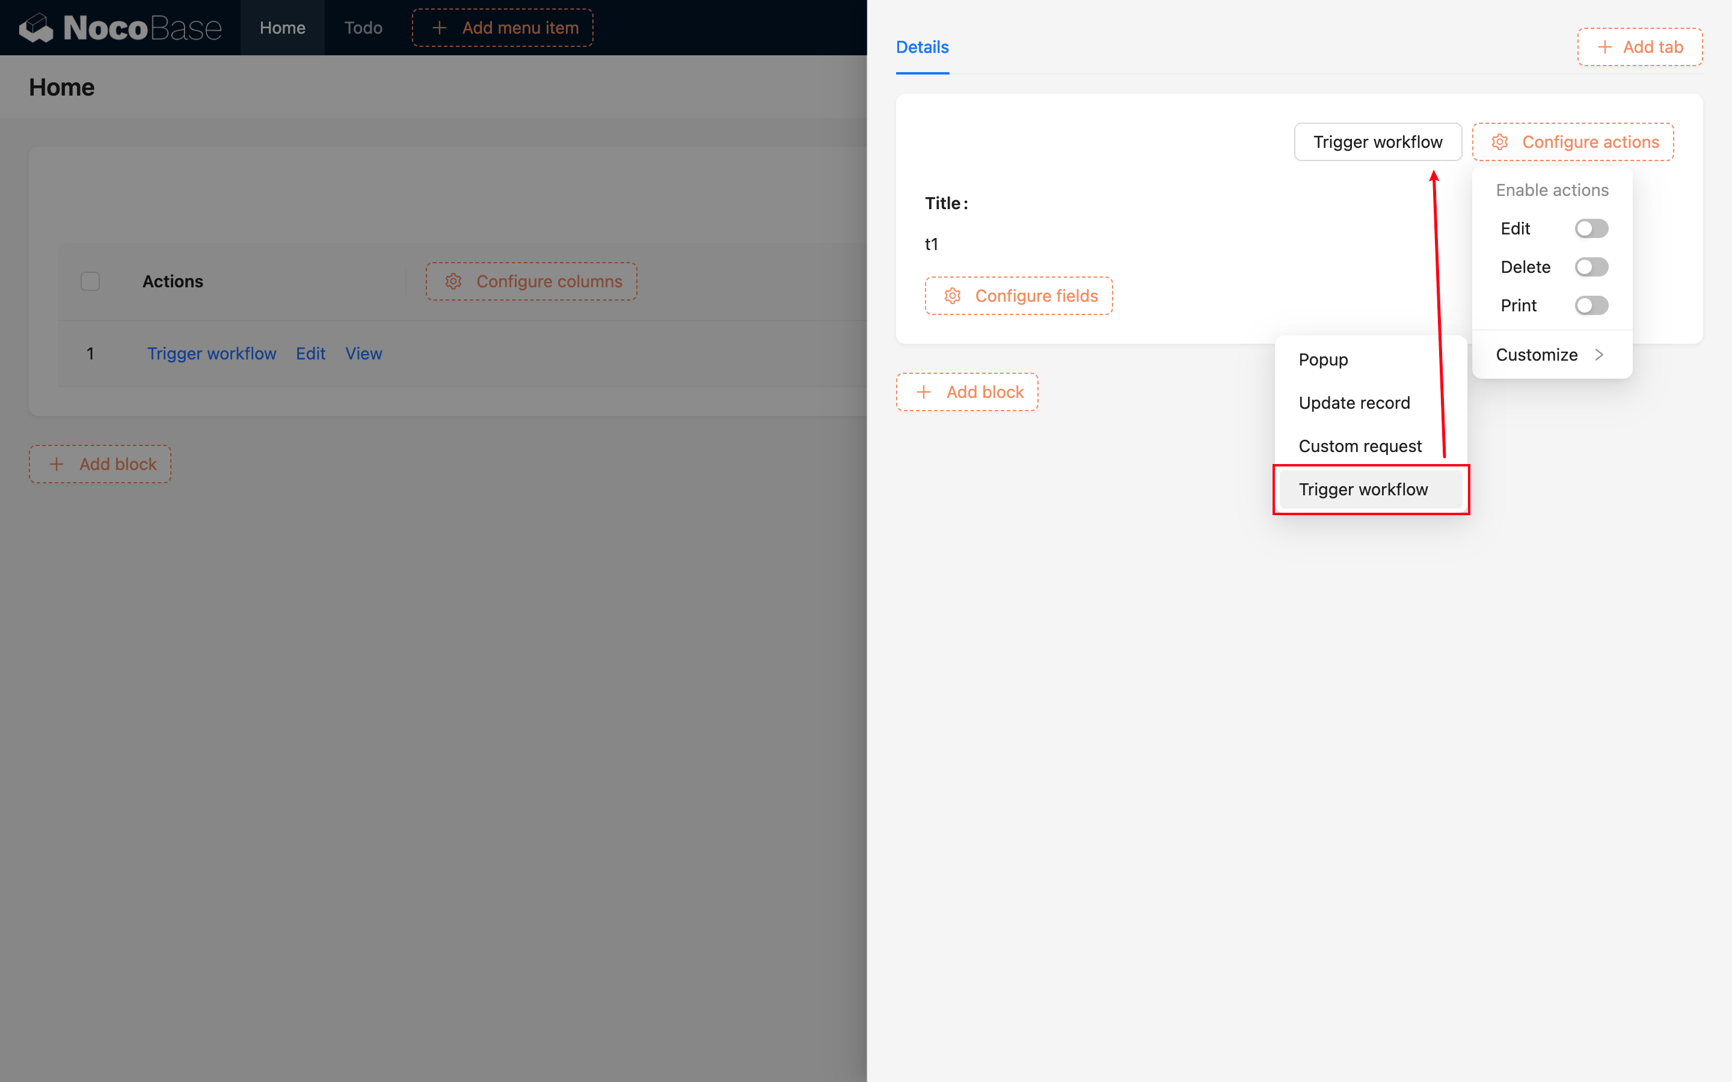This screenshot has height=1082, width=1732.
Task: Open the Details tab
Action: coord(923,46)
